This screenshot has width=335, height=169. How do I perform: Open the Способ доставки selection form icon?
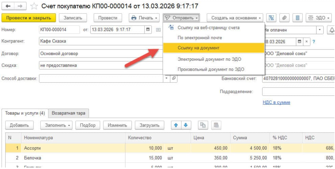click(174, 78)
